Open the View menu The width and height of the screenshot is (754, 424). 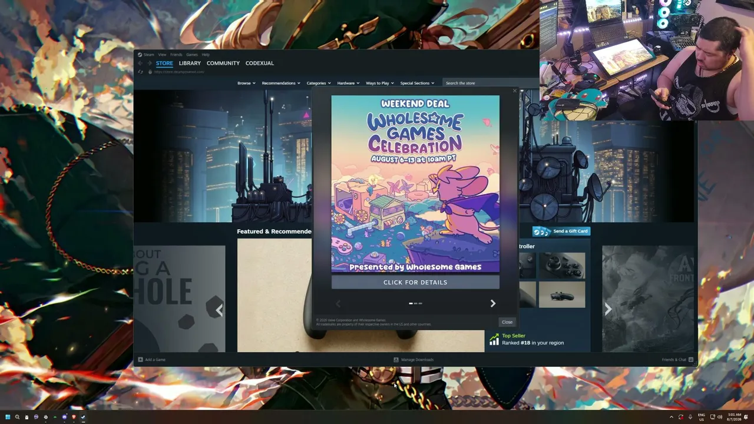162,55
